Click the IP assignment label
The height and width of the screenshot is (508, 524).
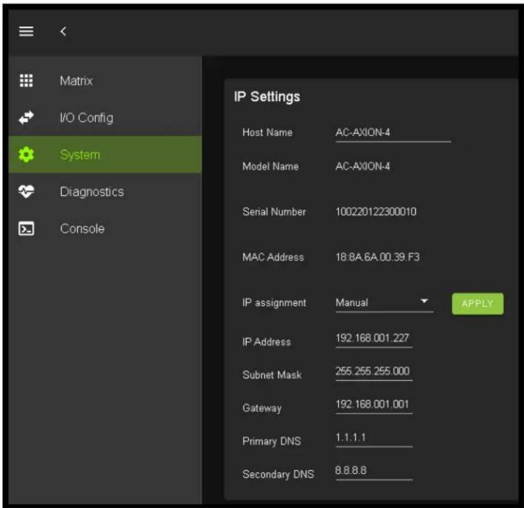(x=274, y=303)
